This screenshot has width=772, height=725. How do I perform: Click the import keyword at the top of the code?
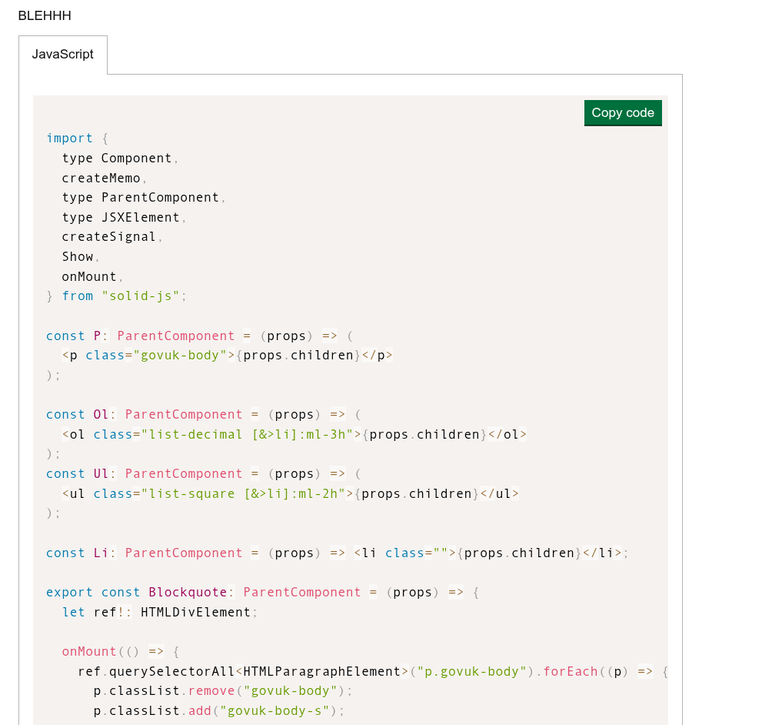click(69, 139)
